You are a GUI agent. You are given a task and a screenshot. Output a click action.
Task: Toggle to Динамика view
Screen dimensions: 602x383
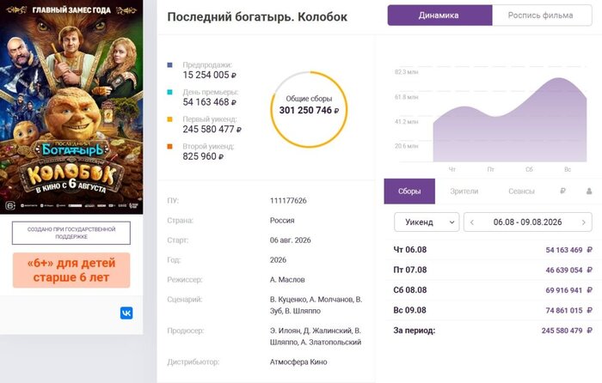(x=439, y=15)
